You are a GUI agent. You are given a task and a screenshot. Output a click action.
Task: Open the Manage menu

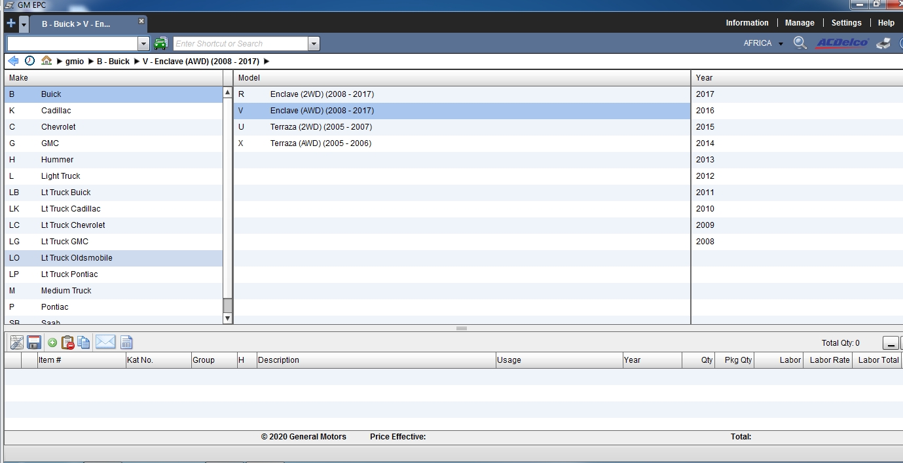click(x=800, y=23)
